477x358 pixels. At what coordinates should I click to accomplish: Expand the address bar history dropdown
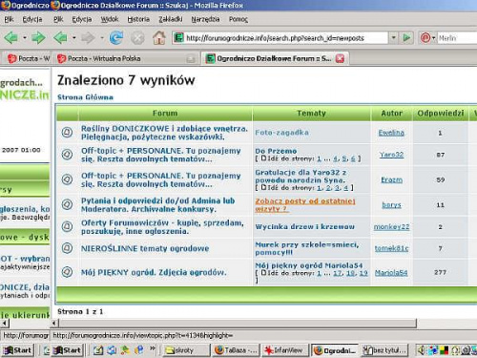[x=394, y=38]
